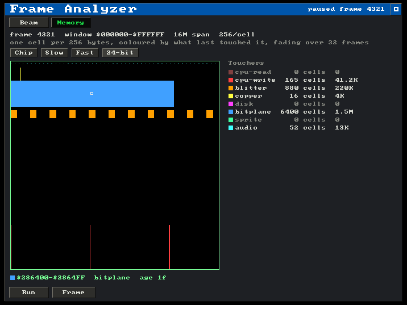Viewport: 407px width, 330px height.
Task: Toggle the audio cyan swatch
Action: click(x=230, y=128)
